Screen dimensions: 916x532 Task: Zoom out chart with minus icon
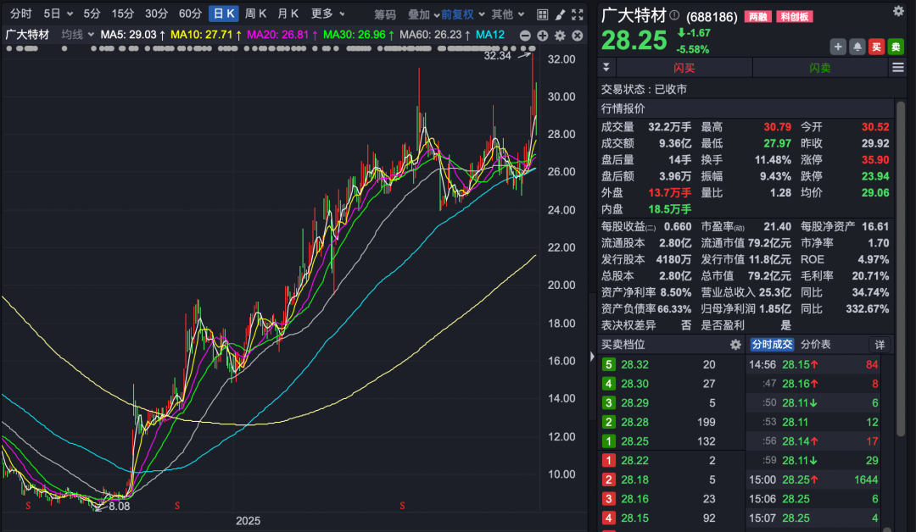525,36
